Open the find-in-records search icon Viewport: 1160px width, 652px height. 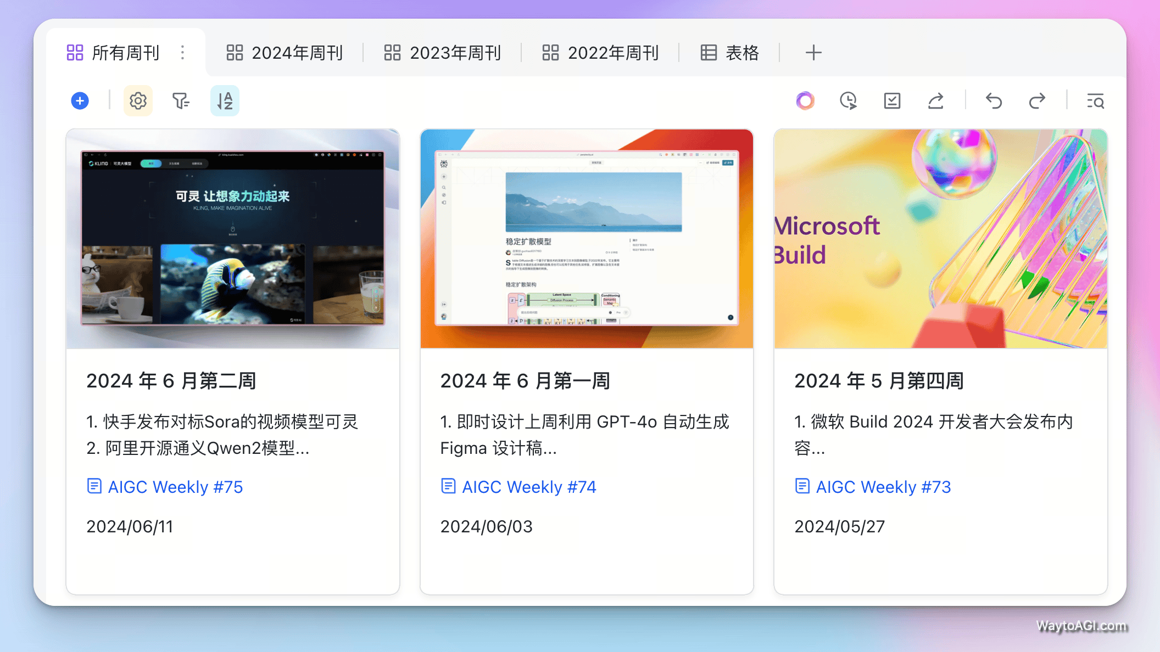coord(1095,101)
